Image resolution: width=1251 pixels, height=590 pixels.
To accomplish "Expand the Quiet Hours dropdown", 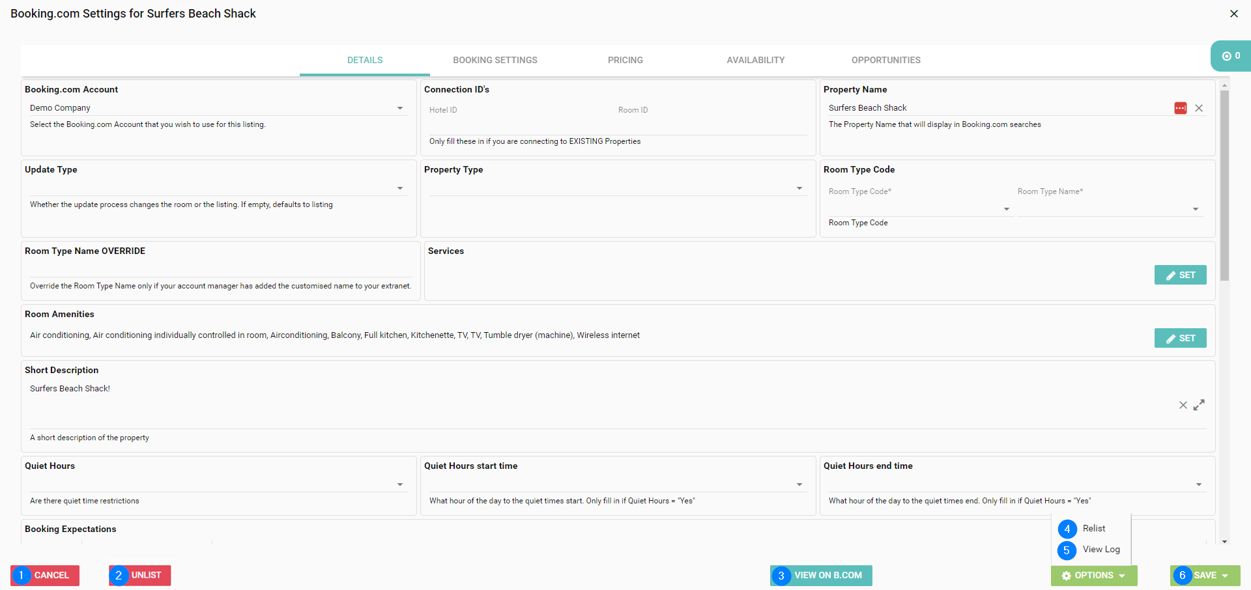I will click(400, 485).
